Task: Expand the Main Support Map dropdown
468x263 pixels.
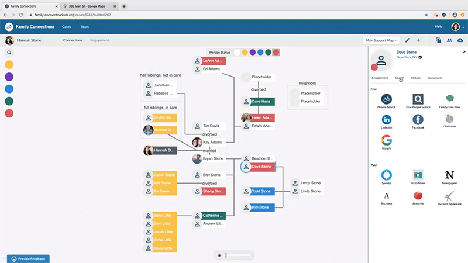Action: click(381, 40)
